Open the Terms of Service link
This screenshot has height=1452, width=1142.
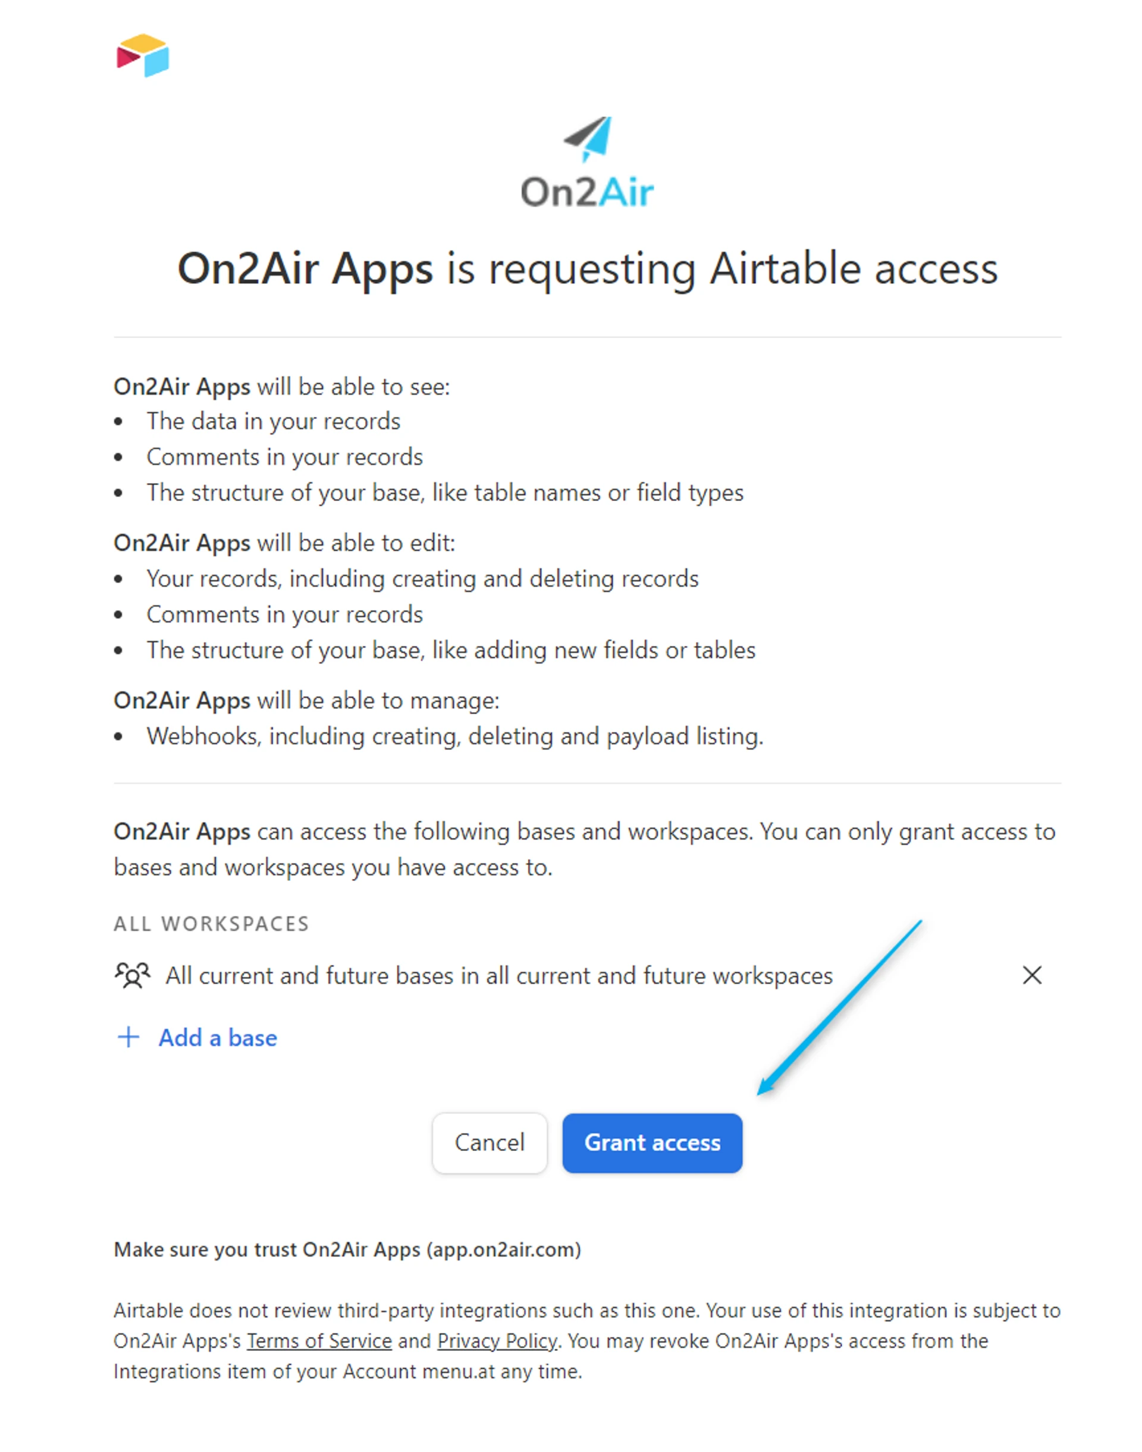coord(319,1341)
